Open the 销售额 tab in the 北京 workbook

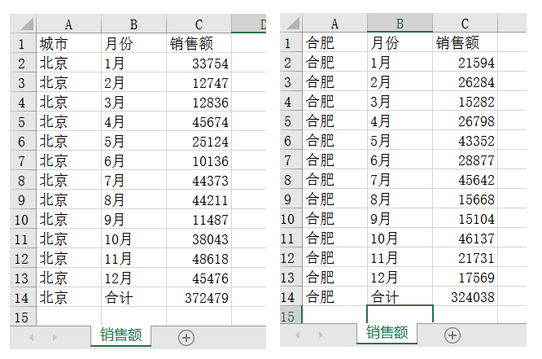[121, 335]
